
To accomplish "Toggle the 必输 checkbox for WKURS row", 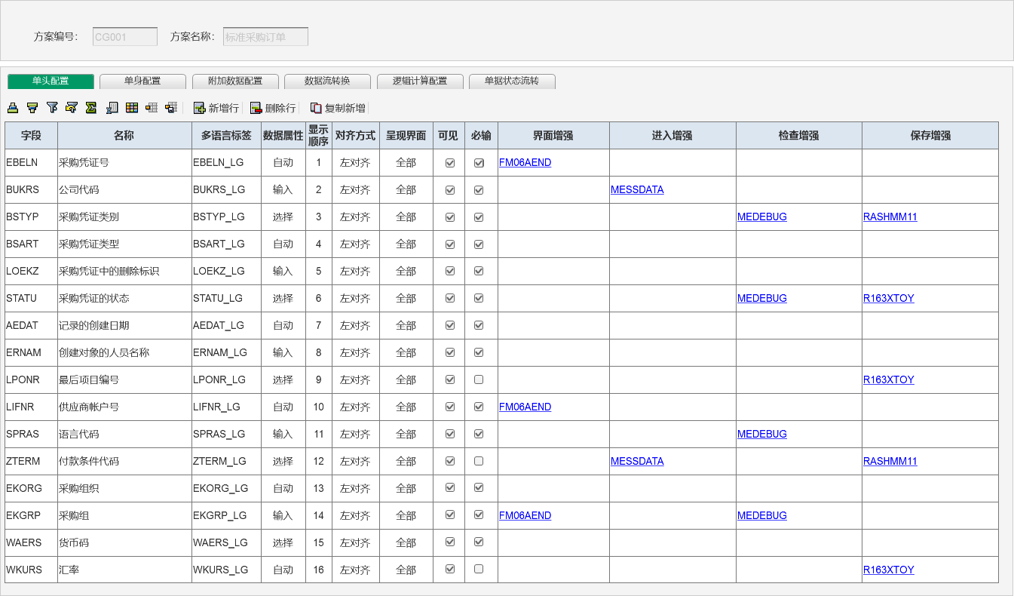I will click(x=479, y=570).
